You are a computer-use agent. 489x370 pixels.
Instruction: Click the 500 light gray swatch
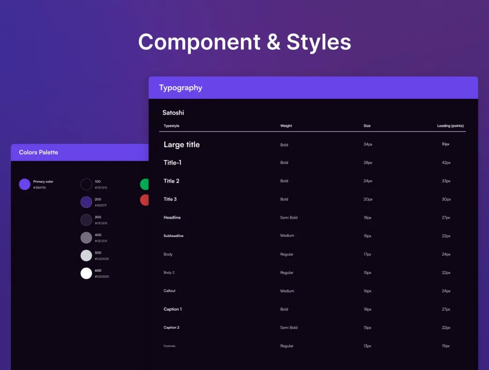[x=86, y=255]
